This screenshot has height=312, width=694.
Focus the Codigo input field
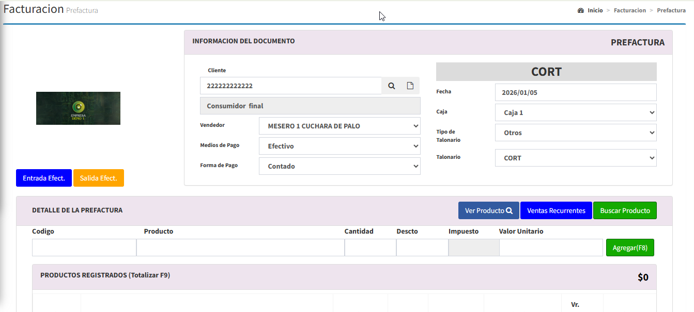[x=84, y=248]
